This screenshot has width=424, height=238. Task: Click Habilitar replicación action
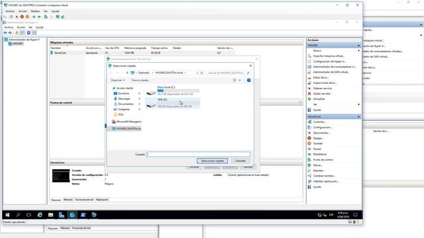(x=325, y=181)
